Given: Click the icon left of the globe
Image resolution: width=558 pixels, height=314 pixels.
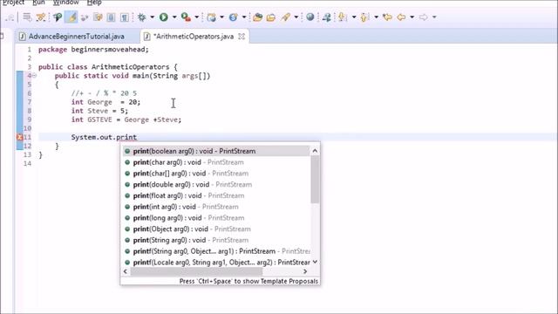Looking at the screenshot, I should [285, 17].
